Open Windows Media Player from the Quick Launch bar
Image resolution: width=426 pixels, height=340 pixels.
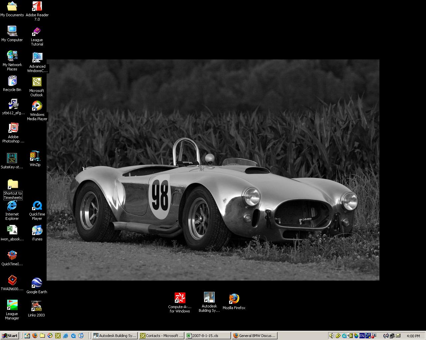pyautogui.click(x=50, y=335)
